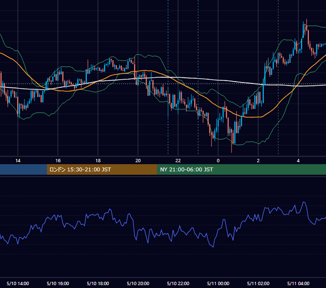Click the 5/11 04:00 date label
Viewport: 326px width, 288px height.
(298, 283)
